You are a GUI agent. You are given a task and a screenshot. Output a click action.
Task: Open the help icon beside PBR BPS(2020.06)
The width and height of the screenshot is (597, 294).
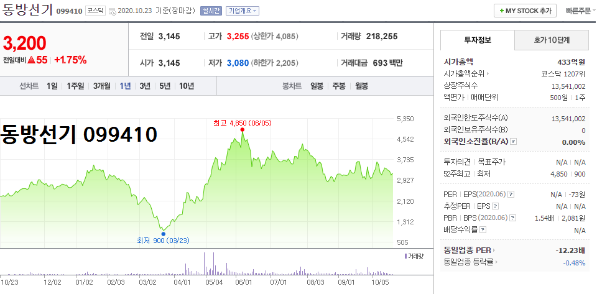pyautogui.click(x=513, y=218)
